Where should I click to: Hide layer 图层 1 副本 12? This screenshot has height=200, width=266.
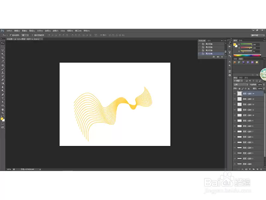point(235,104)
